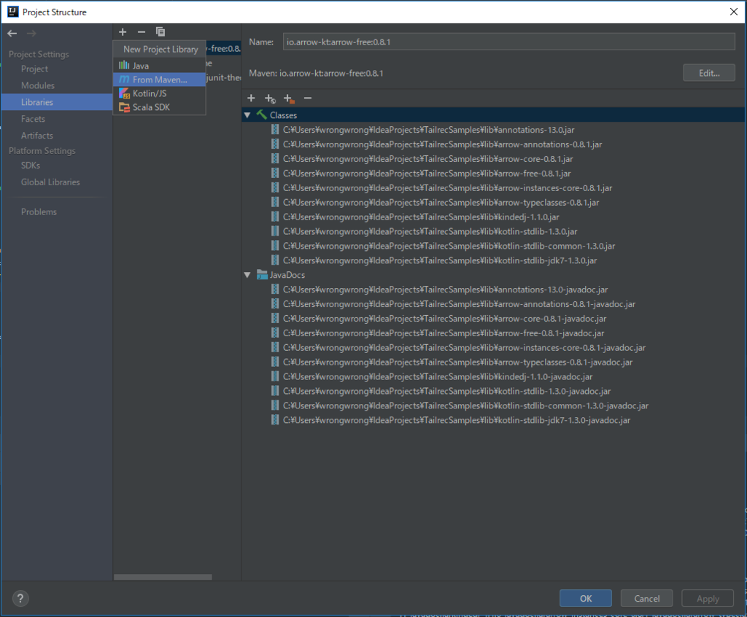Viewport: 747px width, 617px height.
Task: Select kindedj-1.1.0-javadoc.jar entry
Action: click(438, 377)
